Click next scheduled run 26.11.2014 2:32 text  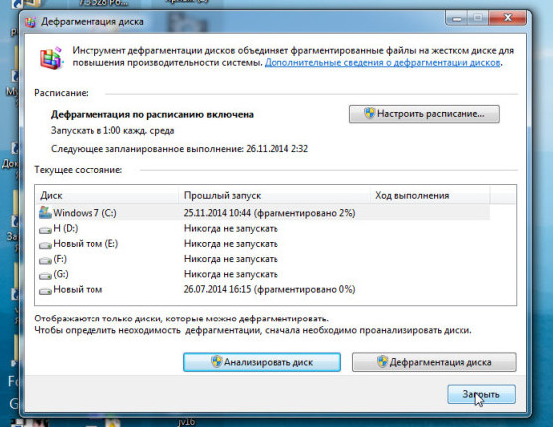pyautogui.click(x=179, y=149)
